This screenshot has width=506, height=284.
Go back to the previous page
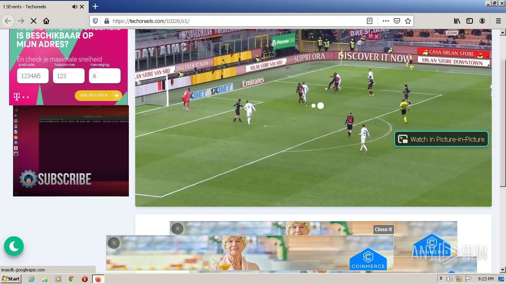(8, 21)
